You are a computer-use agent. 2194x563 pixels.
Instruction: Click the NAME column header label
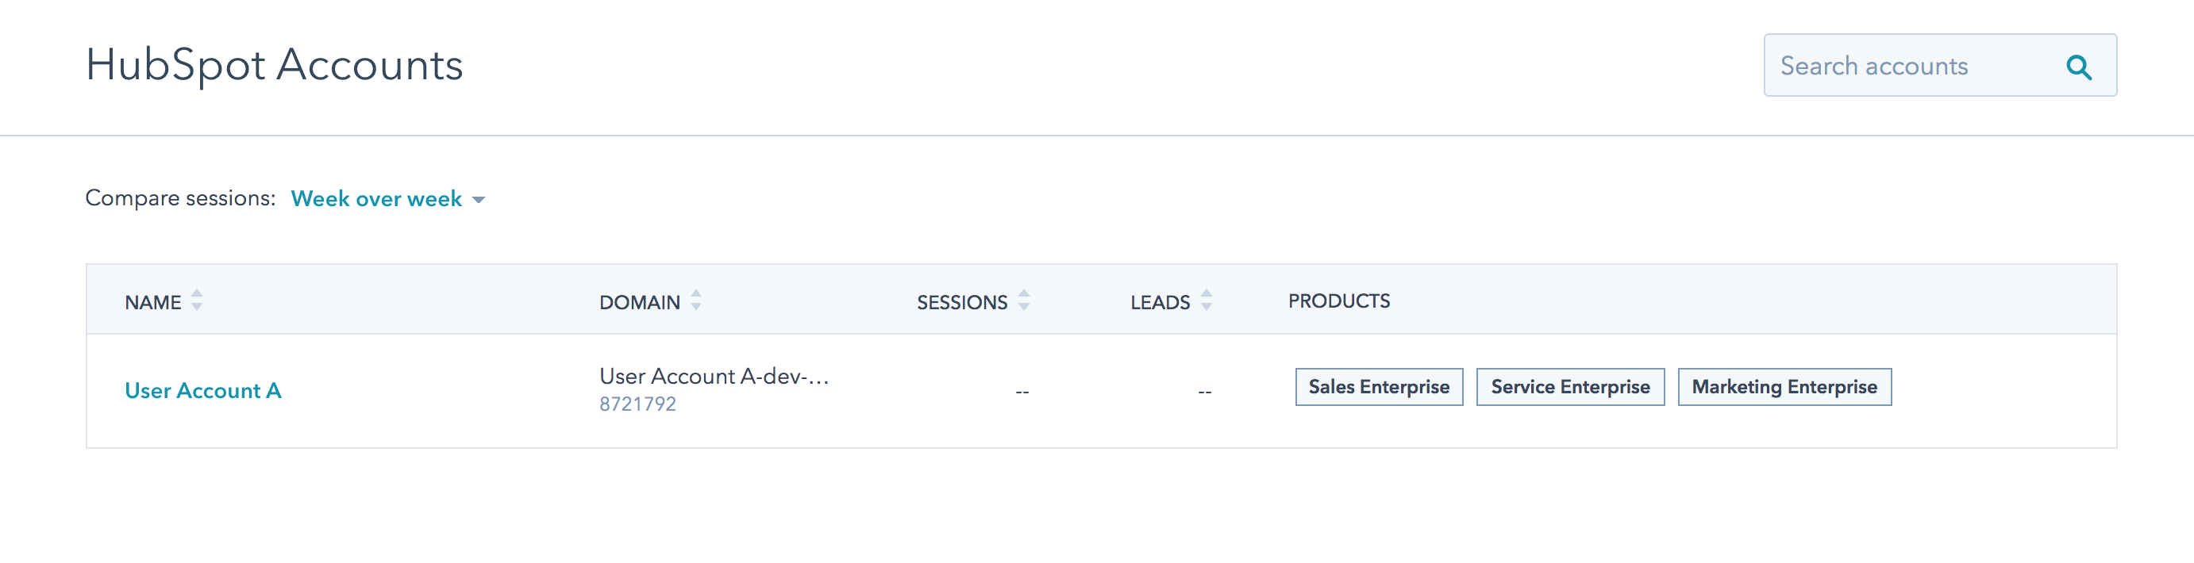(x=153, y=303)
